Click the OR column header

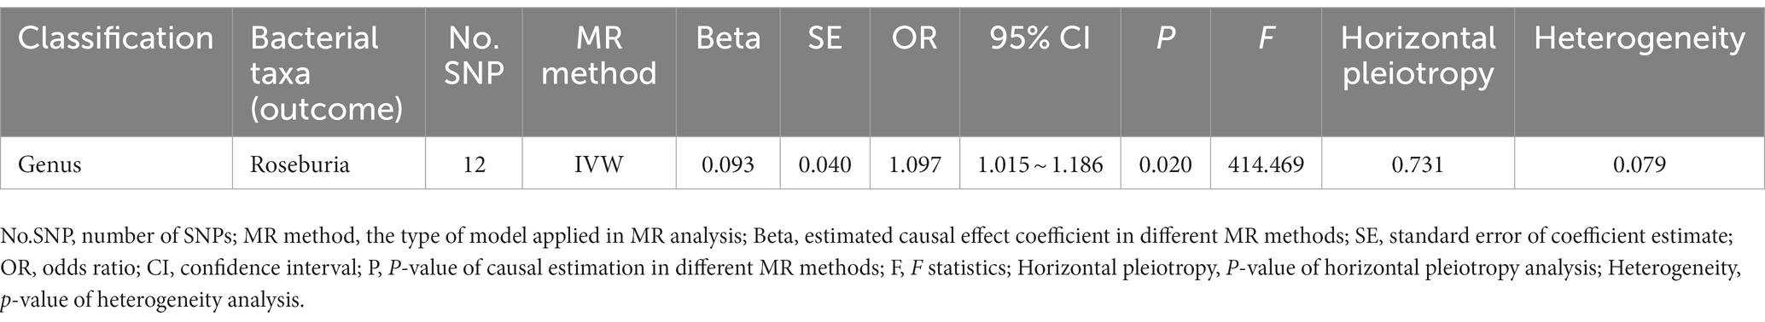915,39
